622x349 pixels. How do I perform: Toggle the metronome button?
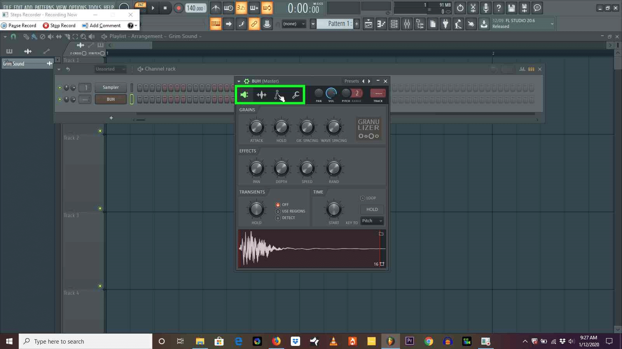click(x=216, y=8)
